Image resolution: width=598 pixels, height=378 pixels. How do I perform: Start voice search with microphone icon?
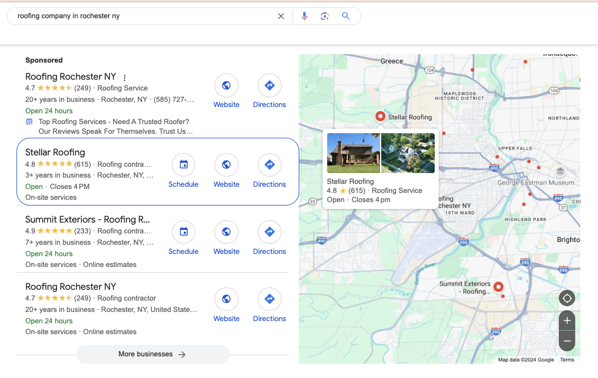tap(304, 16)
